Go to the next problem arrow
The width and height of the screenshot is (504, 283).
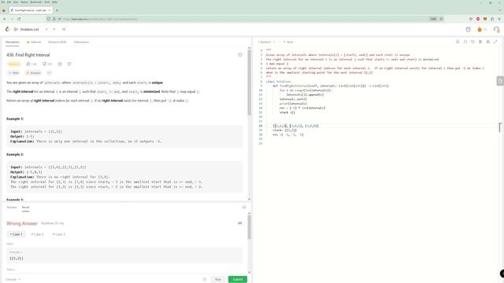coord(54,29)
